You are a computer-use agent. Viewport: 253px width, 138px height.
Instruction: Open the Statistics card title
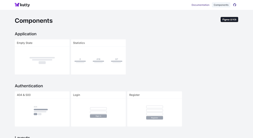click(79, 43)
